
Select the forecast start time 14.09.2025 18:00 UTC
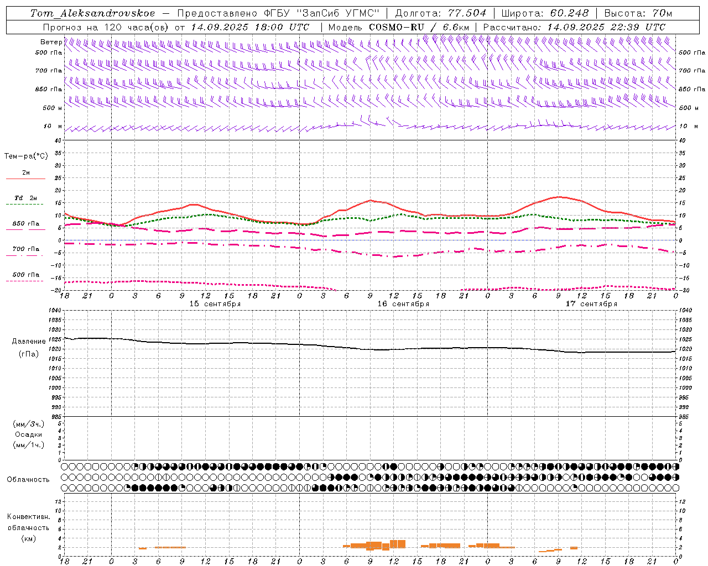tap(251, 27)
